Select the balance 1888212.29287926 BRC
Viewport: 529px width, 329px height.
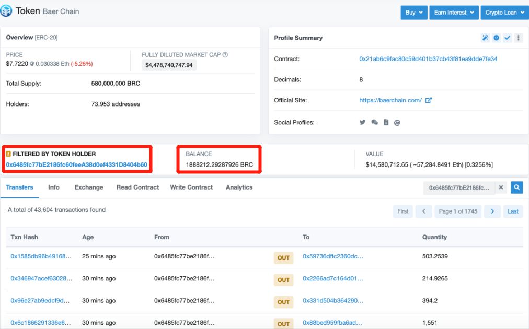220,164
